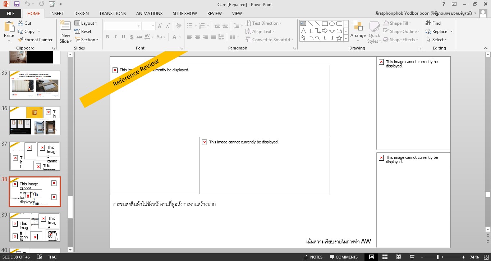Center the paragraph text

click(197, 37)
